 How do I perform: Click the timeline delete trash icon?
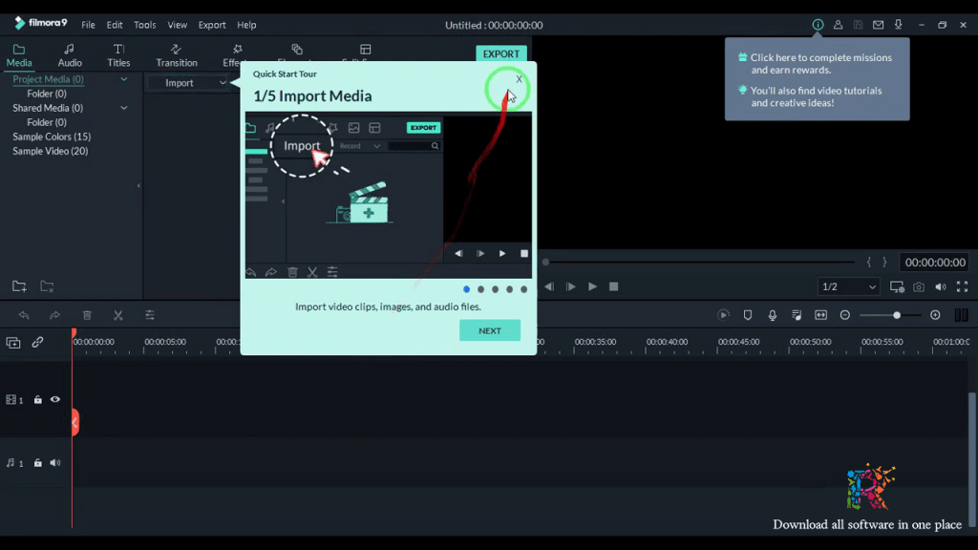coord(87,315)
